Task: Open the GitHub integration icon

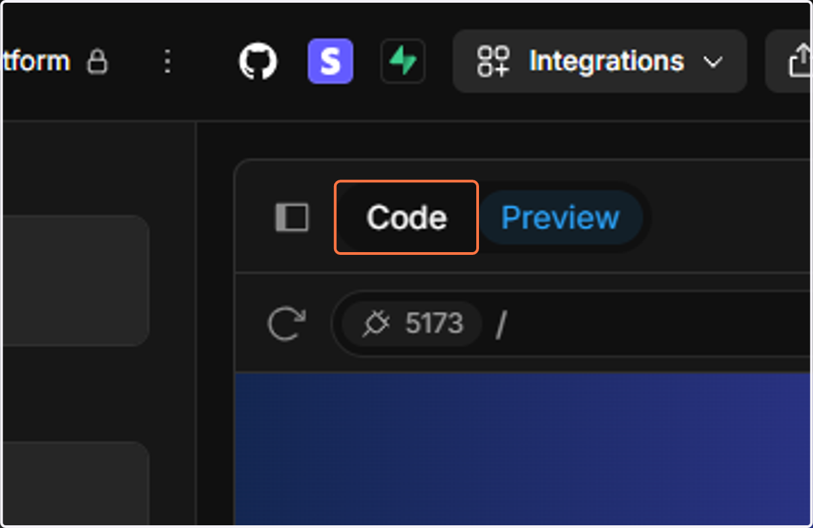Action: [258, 62]
